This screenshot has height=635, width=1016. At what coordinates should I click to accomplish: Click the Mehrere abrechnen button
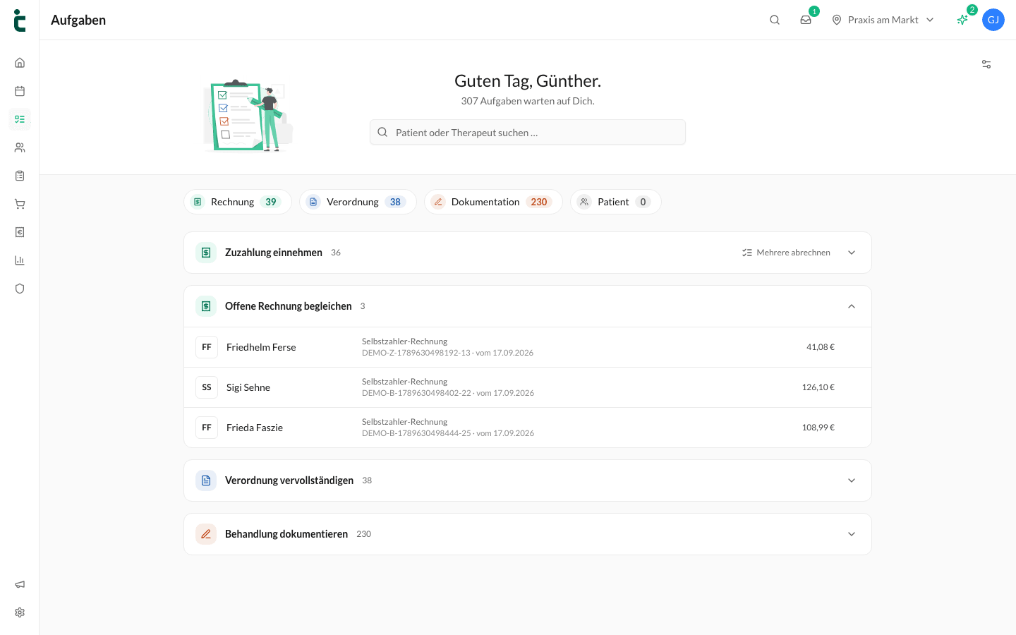tap(786, 253)
